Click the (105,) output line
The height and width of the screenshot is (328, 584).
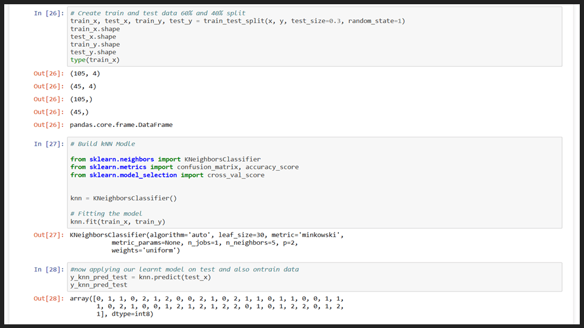(81, 99)
